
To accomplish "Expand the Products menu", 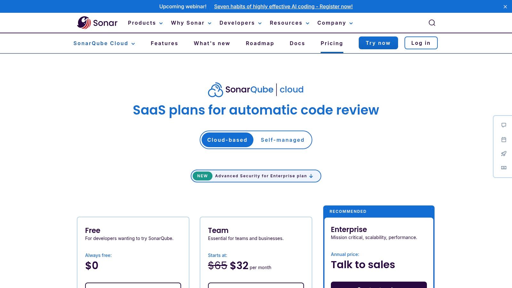I will [x=145, y=23].
